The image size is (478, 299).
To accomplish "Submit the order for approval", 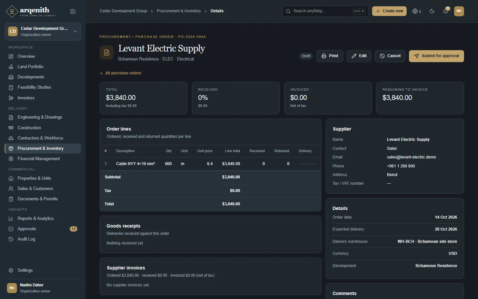I will (437, 56).
